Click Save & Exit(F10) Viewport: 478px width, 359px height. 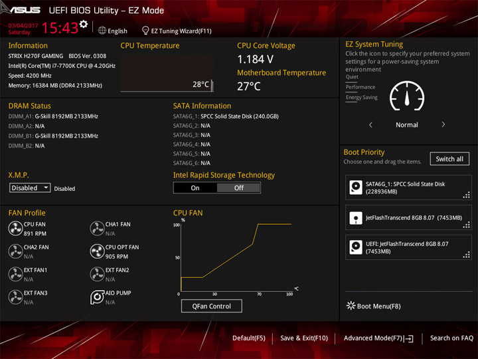click(304, 338)
